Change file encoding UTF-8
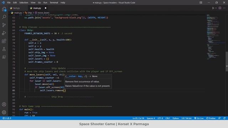The image size is (228, 128). point(160,118)
